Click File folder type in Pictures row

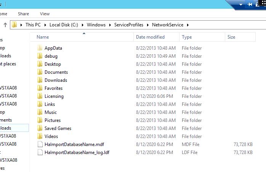192,120
